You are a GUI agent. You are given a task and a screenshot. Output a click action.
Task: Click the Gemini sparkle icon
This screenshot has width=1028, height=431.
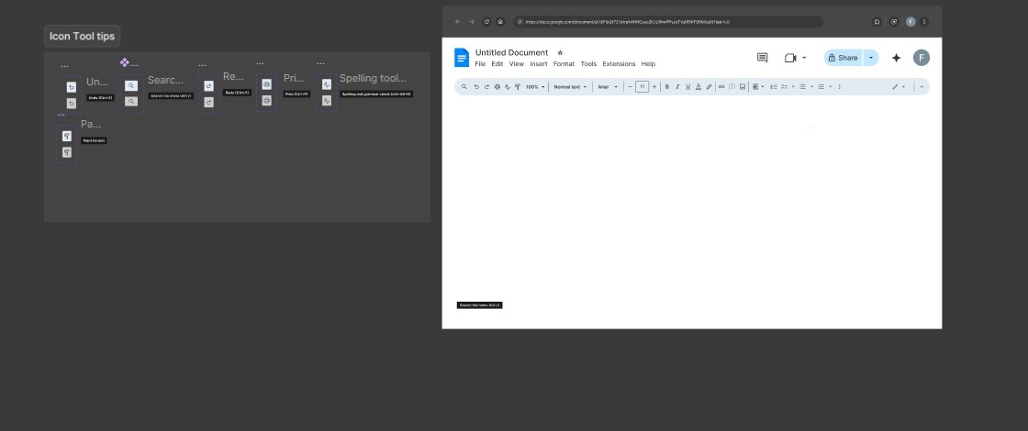click(x=896, y=58)
